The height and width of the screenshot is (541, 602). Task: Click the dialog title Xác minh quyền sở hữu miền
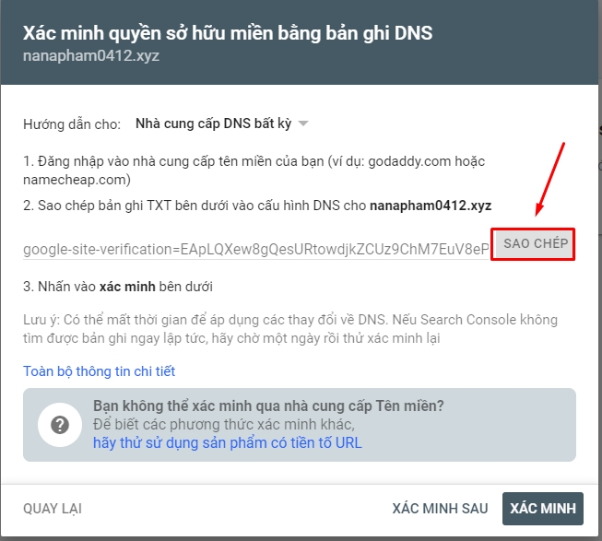(x=228, y=34)
